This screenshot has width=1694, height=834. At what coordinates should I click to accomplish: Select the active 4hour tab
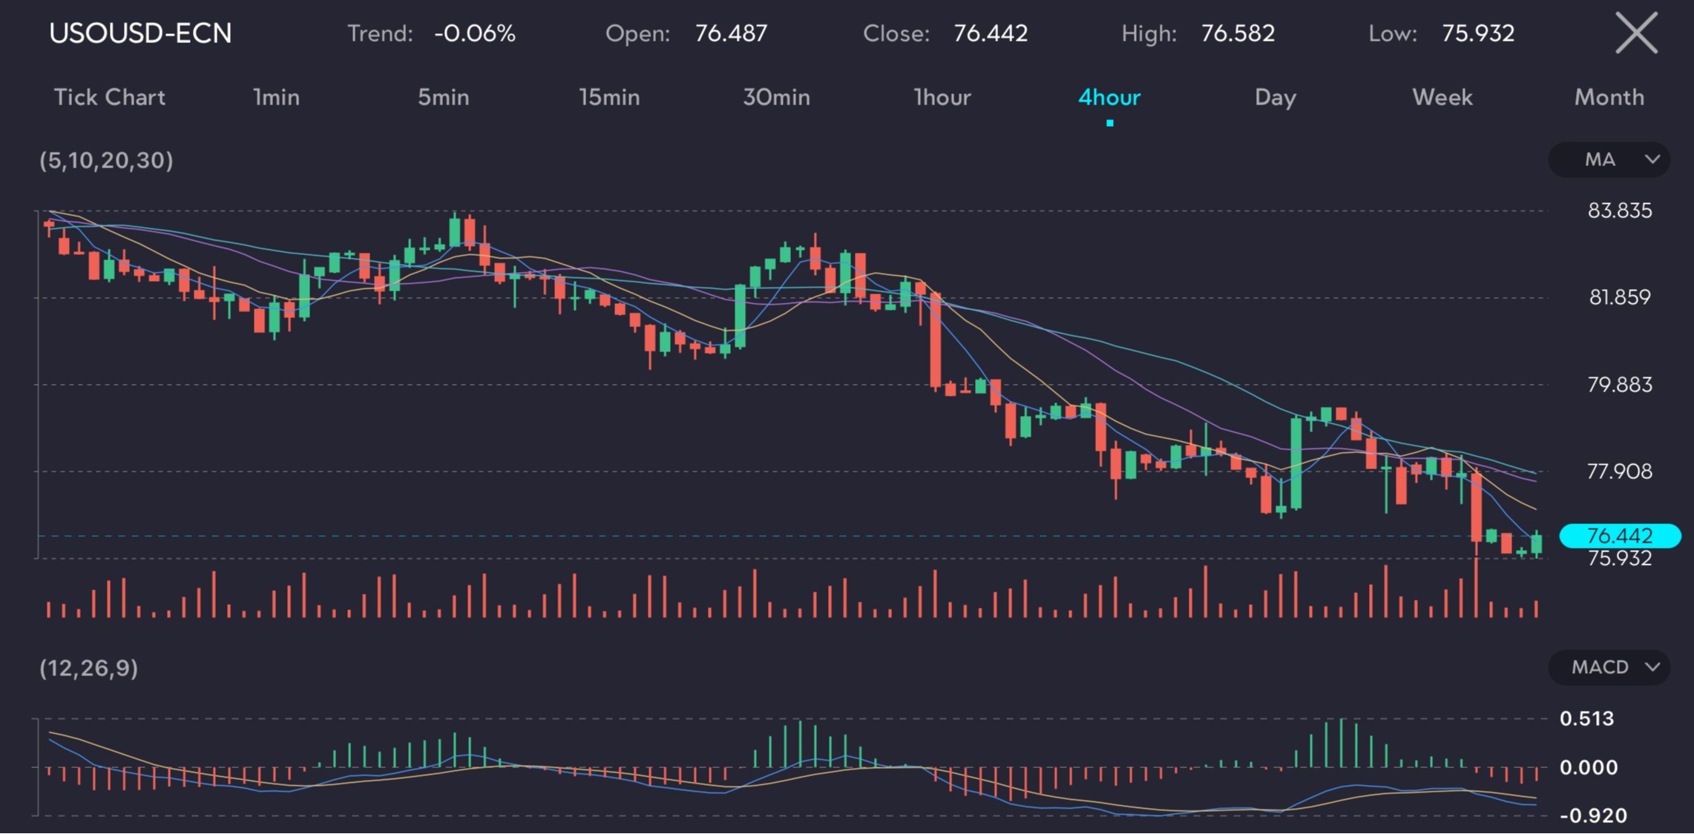point(1109,97)
